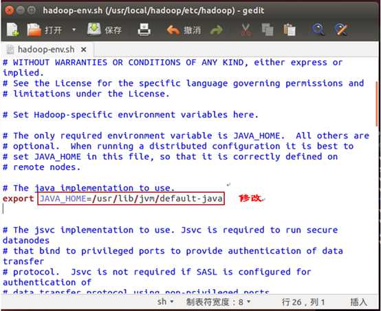
Task: Click the '# limitations under the License.' line
Action: click(x=86, y=94)
